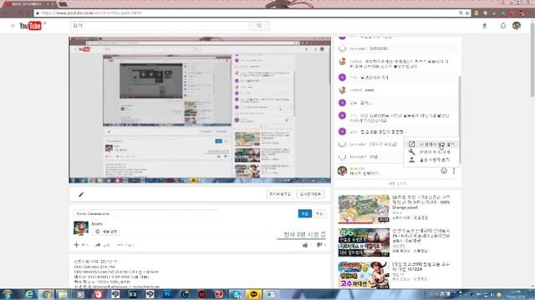Click the emoji icon in chat input

pyautogui.click(x=444, y=171)
